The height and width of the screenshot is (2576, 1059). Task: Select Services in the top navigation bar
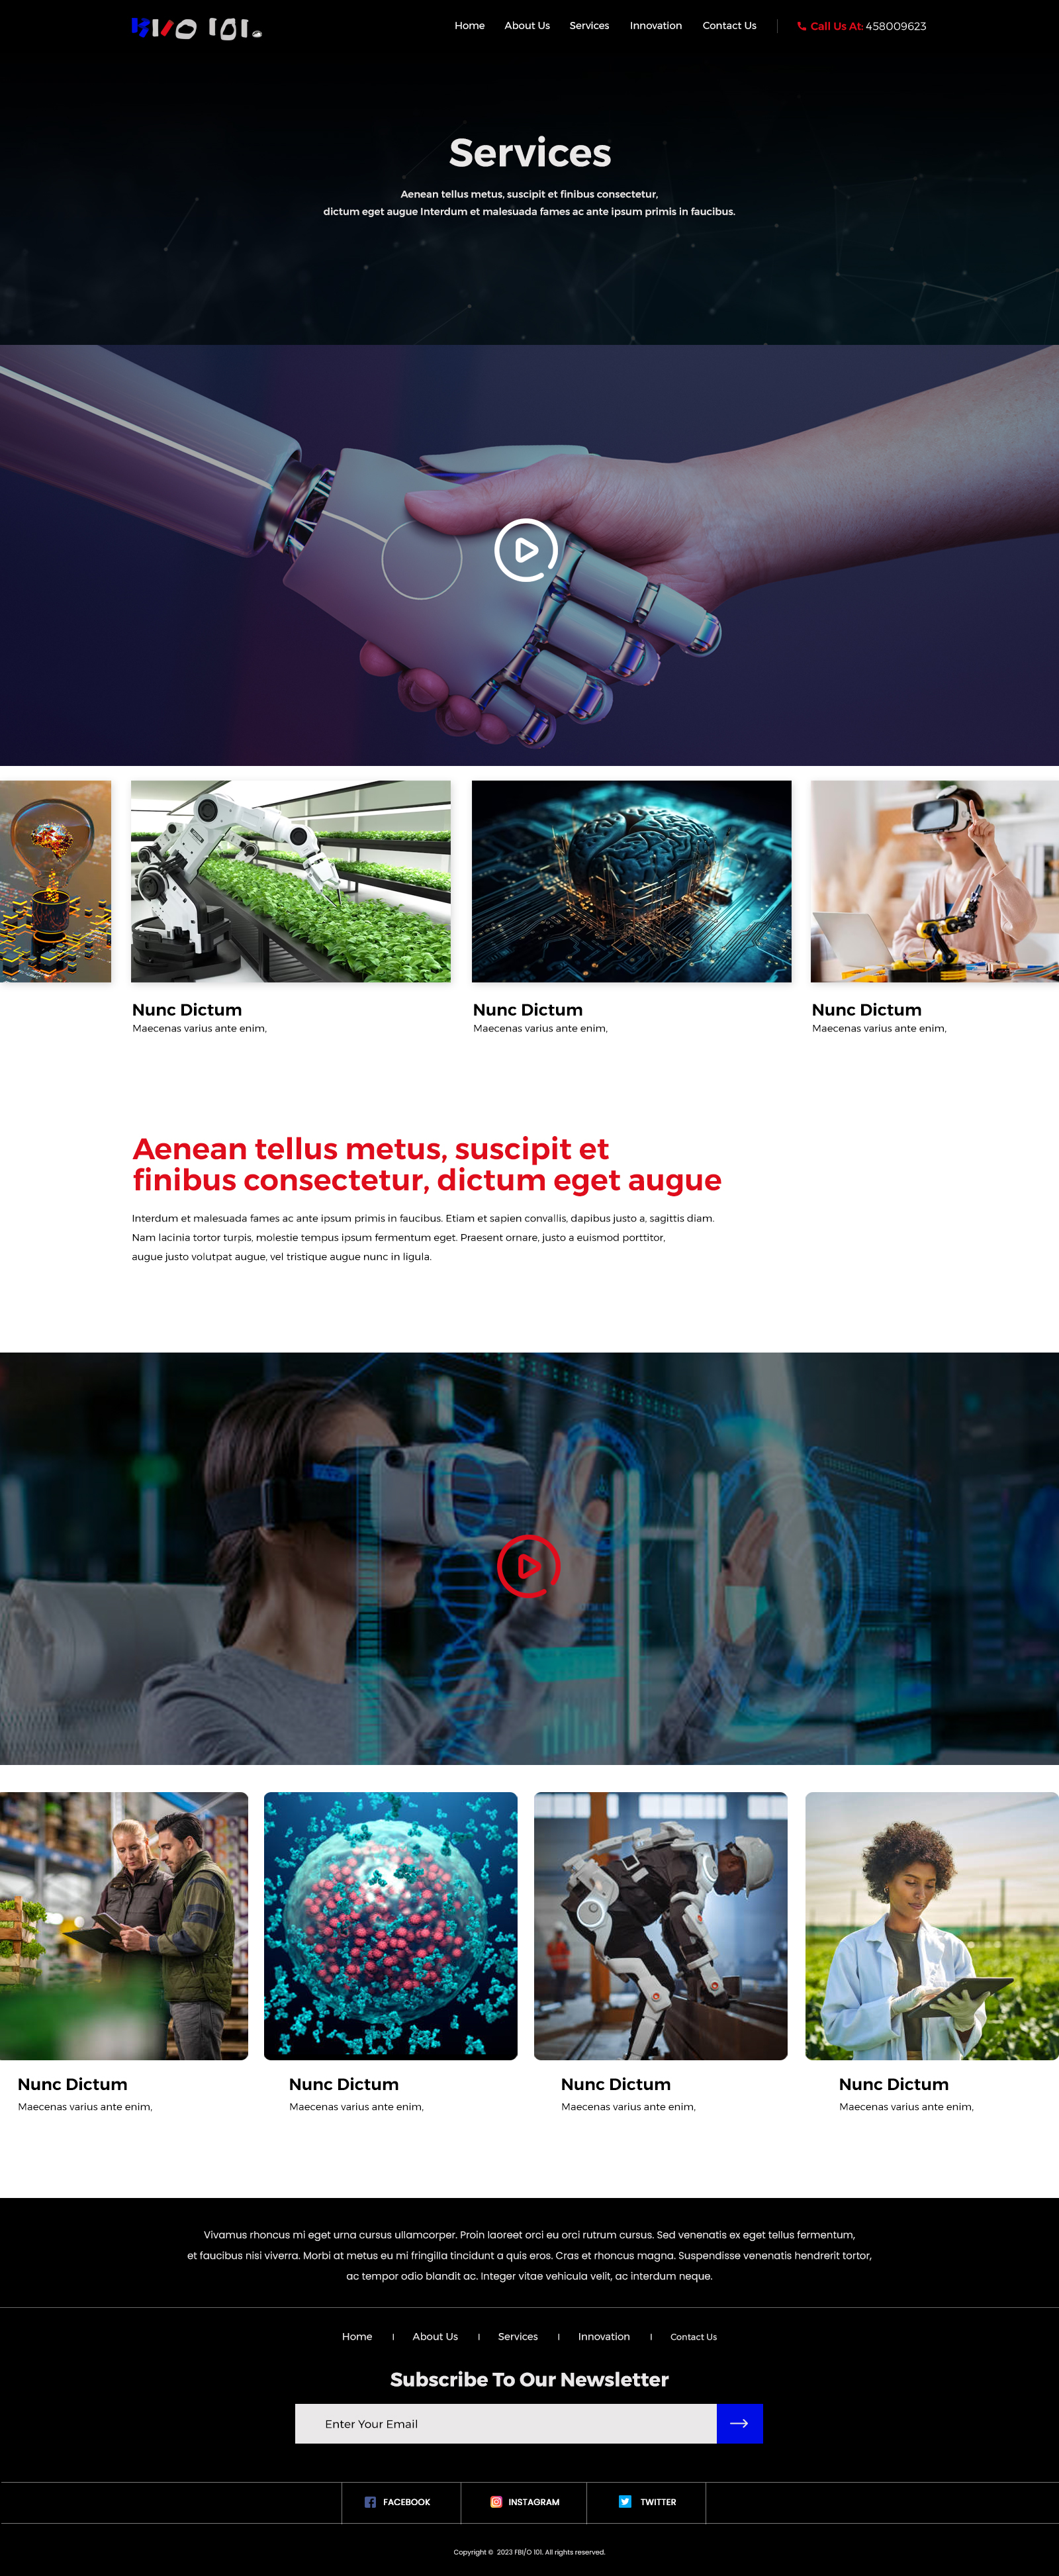(589, 26)
